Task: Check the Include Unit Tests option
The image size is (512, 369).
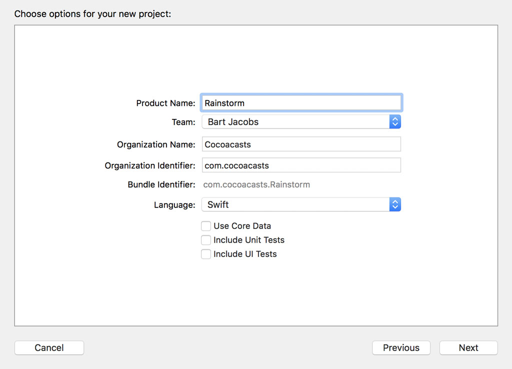Action: [206, 240]
